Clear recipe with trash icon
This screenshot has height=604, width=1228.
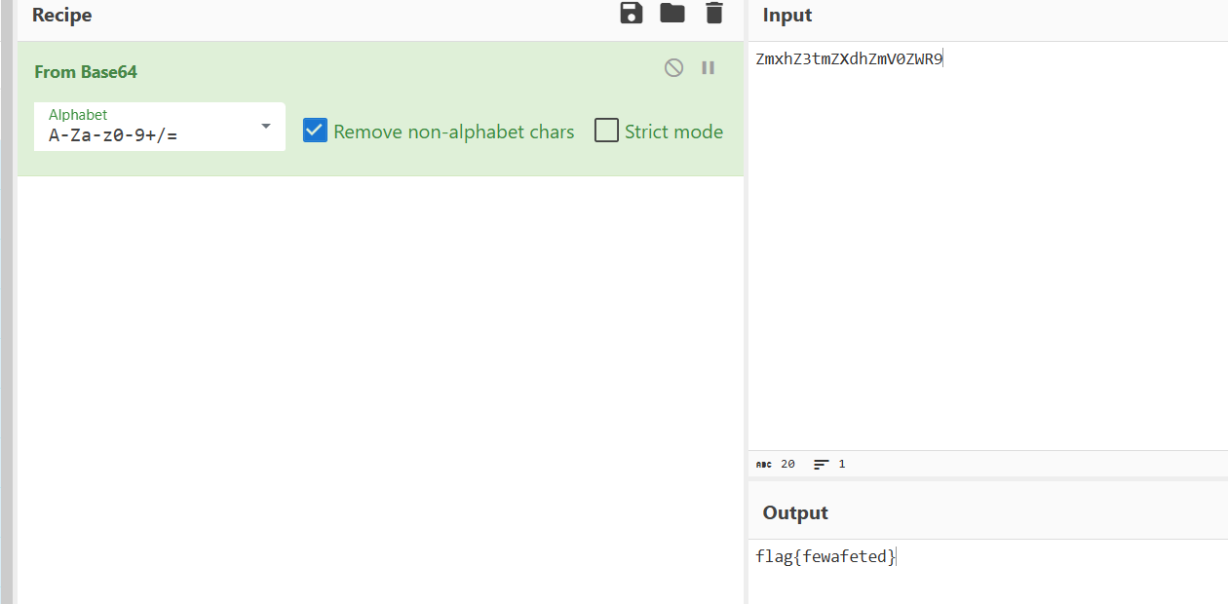tap(714, 14)
